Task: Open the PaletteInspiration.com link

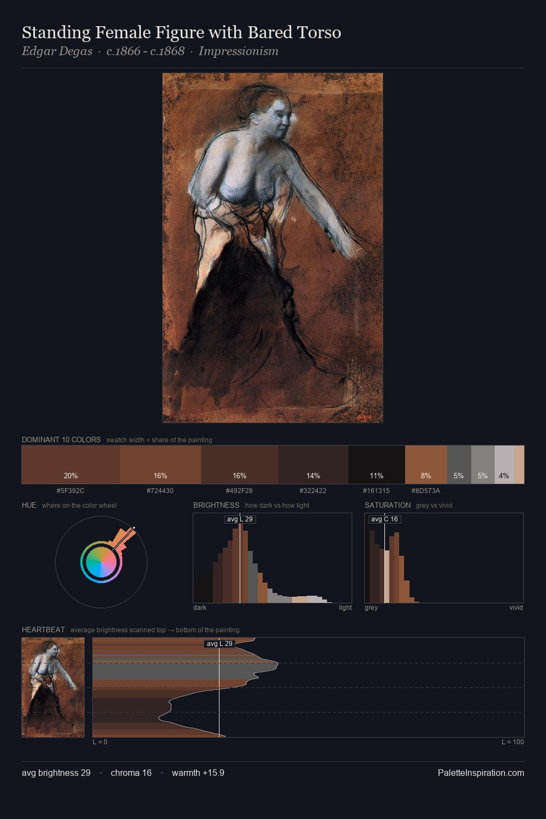Action: tap(481, 773)
